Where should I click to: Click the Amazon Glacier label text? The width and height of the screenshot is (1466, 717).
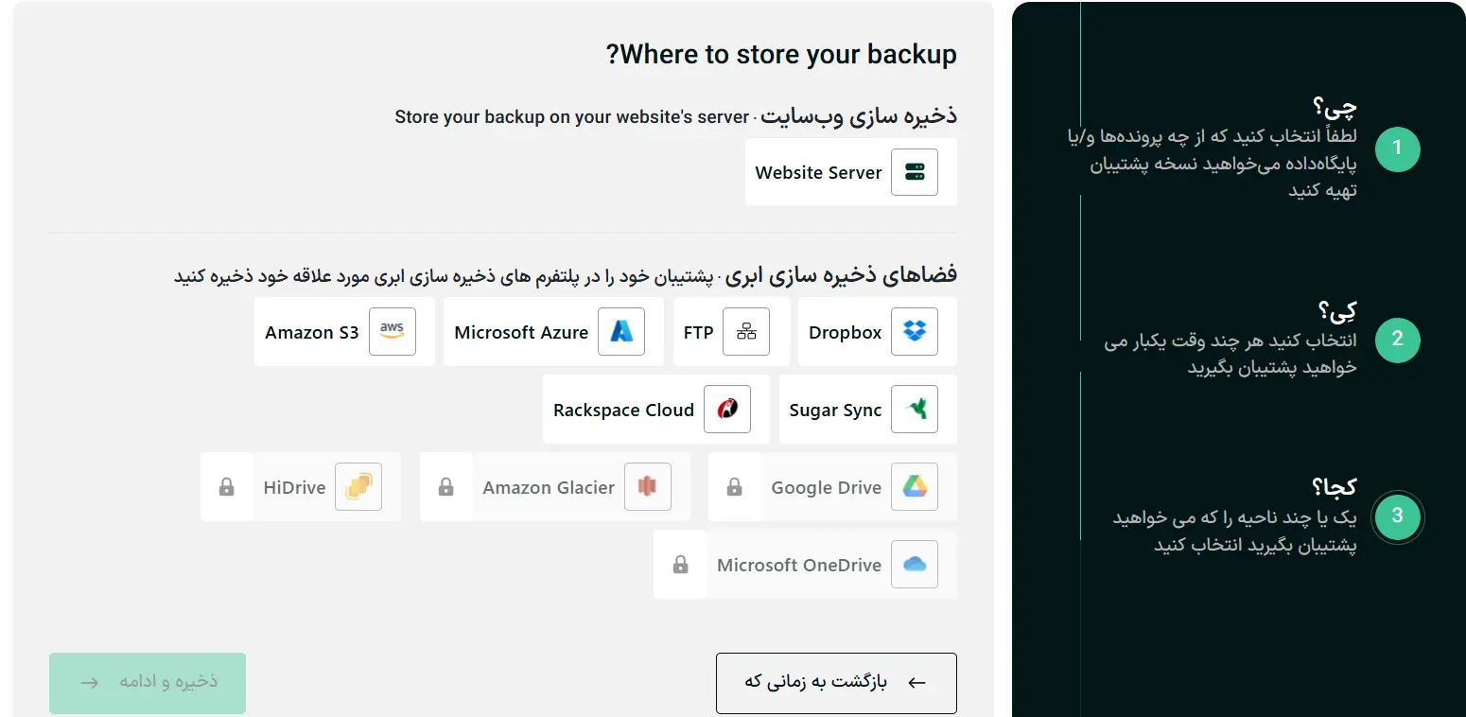549,487
